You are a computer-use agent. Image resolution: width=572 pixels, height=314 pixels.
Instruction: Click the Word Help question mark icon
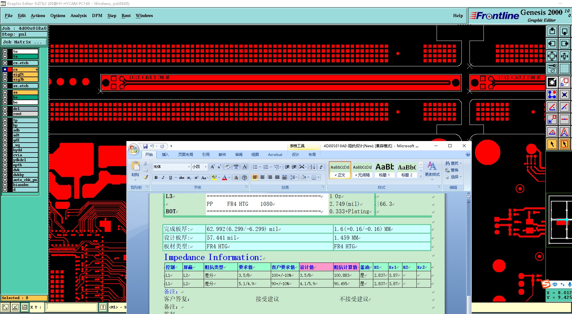pos(468,154)
